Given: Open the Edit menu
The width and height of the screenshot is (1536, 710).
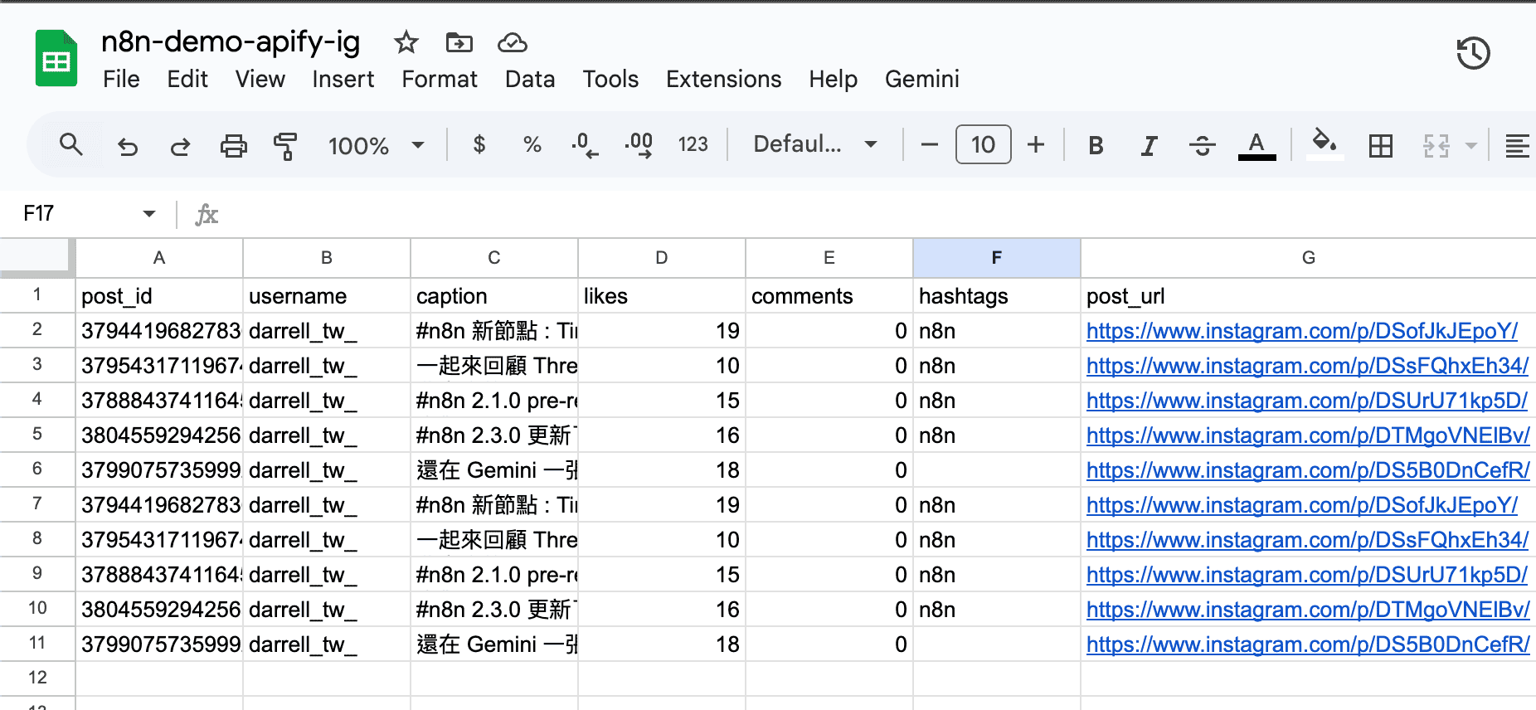Looking at the screenshot, I should coord(187,80).
